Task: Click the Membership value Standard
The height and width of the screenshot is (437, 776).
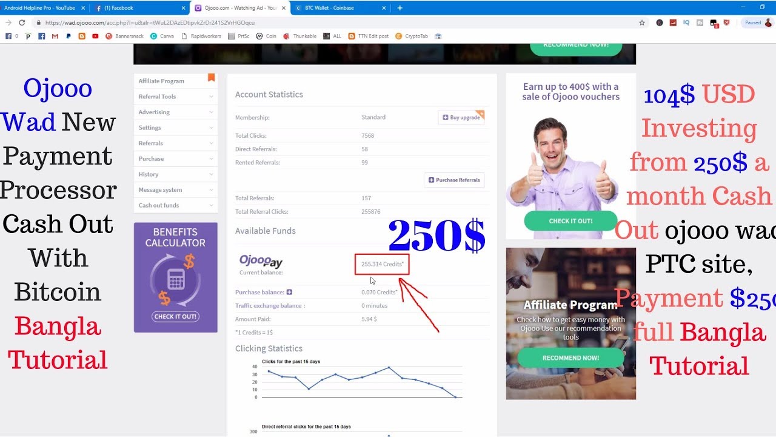Action: [x=373, y=117]
